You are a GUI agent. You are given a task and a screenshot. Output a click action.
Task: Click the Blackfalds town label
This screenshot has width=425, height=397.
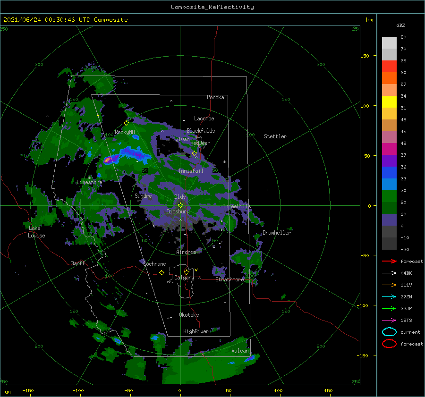[x=201, y=131]
